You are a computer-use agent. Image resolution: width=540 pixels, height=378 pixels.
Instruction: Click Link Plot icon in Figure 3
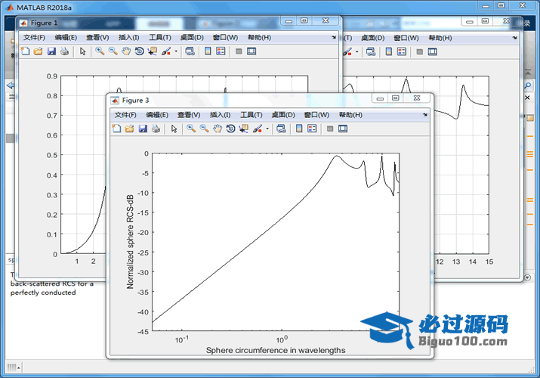281,129
